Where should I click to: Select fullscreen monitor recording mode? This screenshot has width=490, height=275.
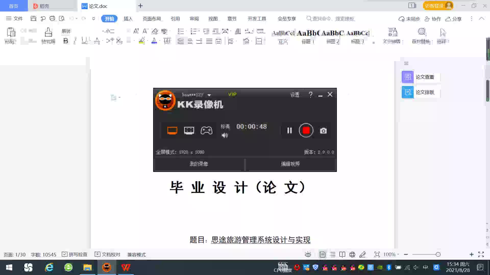pos(172,130)
